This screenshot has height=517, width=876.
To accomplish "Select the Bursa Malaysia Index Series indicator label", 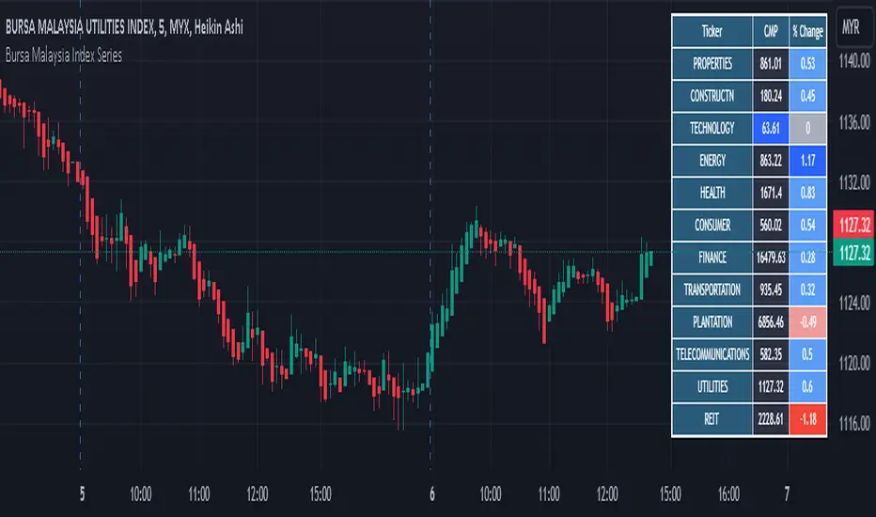I will [64, 55].
